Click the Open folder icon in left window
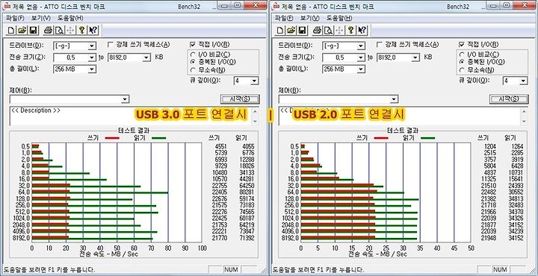Screen dimensions: 538x276 tap(22, 30)
